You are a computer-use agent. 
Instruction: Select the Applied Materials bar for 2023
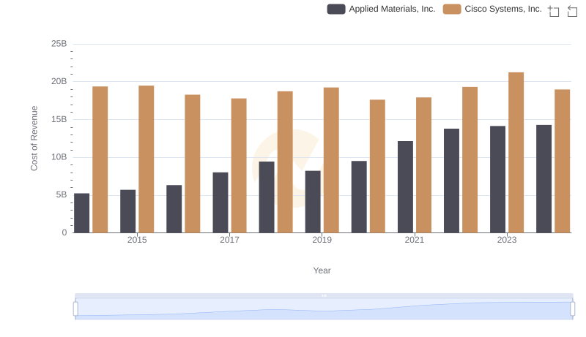[x=497, y=179]
